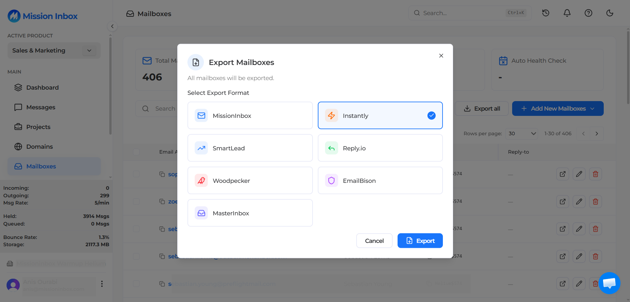Open history clock icon

(546, 13)
